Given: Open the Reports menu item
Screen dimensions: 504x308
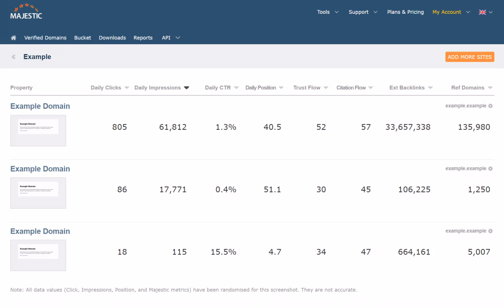Looking at the screenshot, I should pos(143,38).
